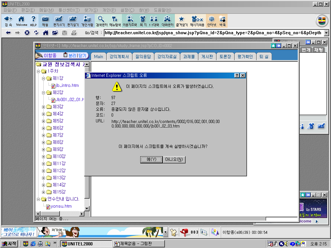Switch to the 토론장 tab
This screenshot has width=331, height=248.
pos(225,57)
